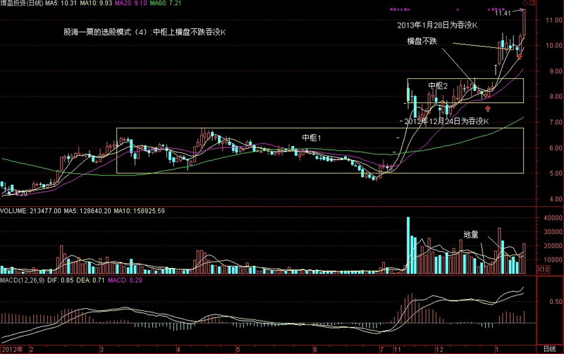The image size is (564, 354).
Task: Click the 11.41 high price marker
Action: (x=503, y=13)
